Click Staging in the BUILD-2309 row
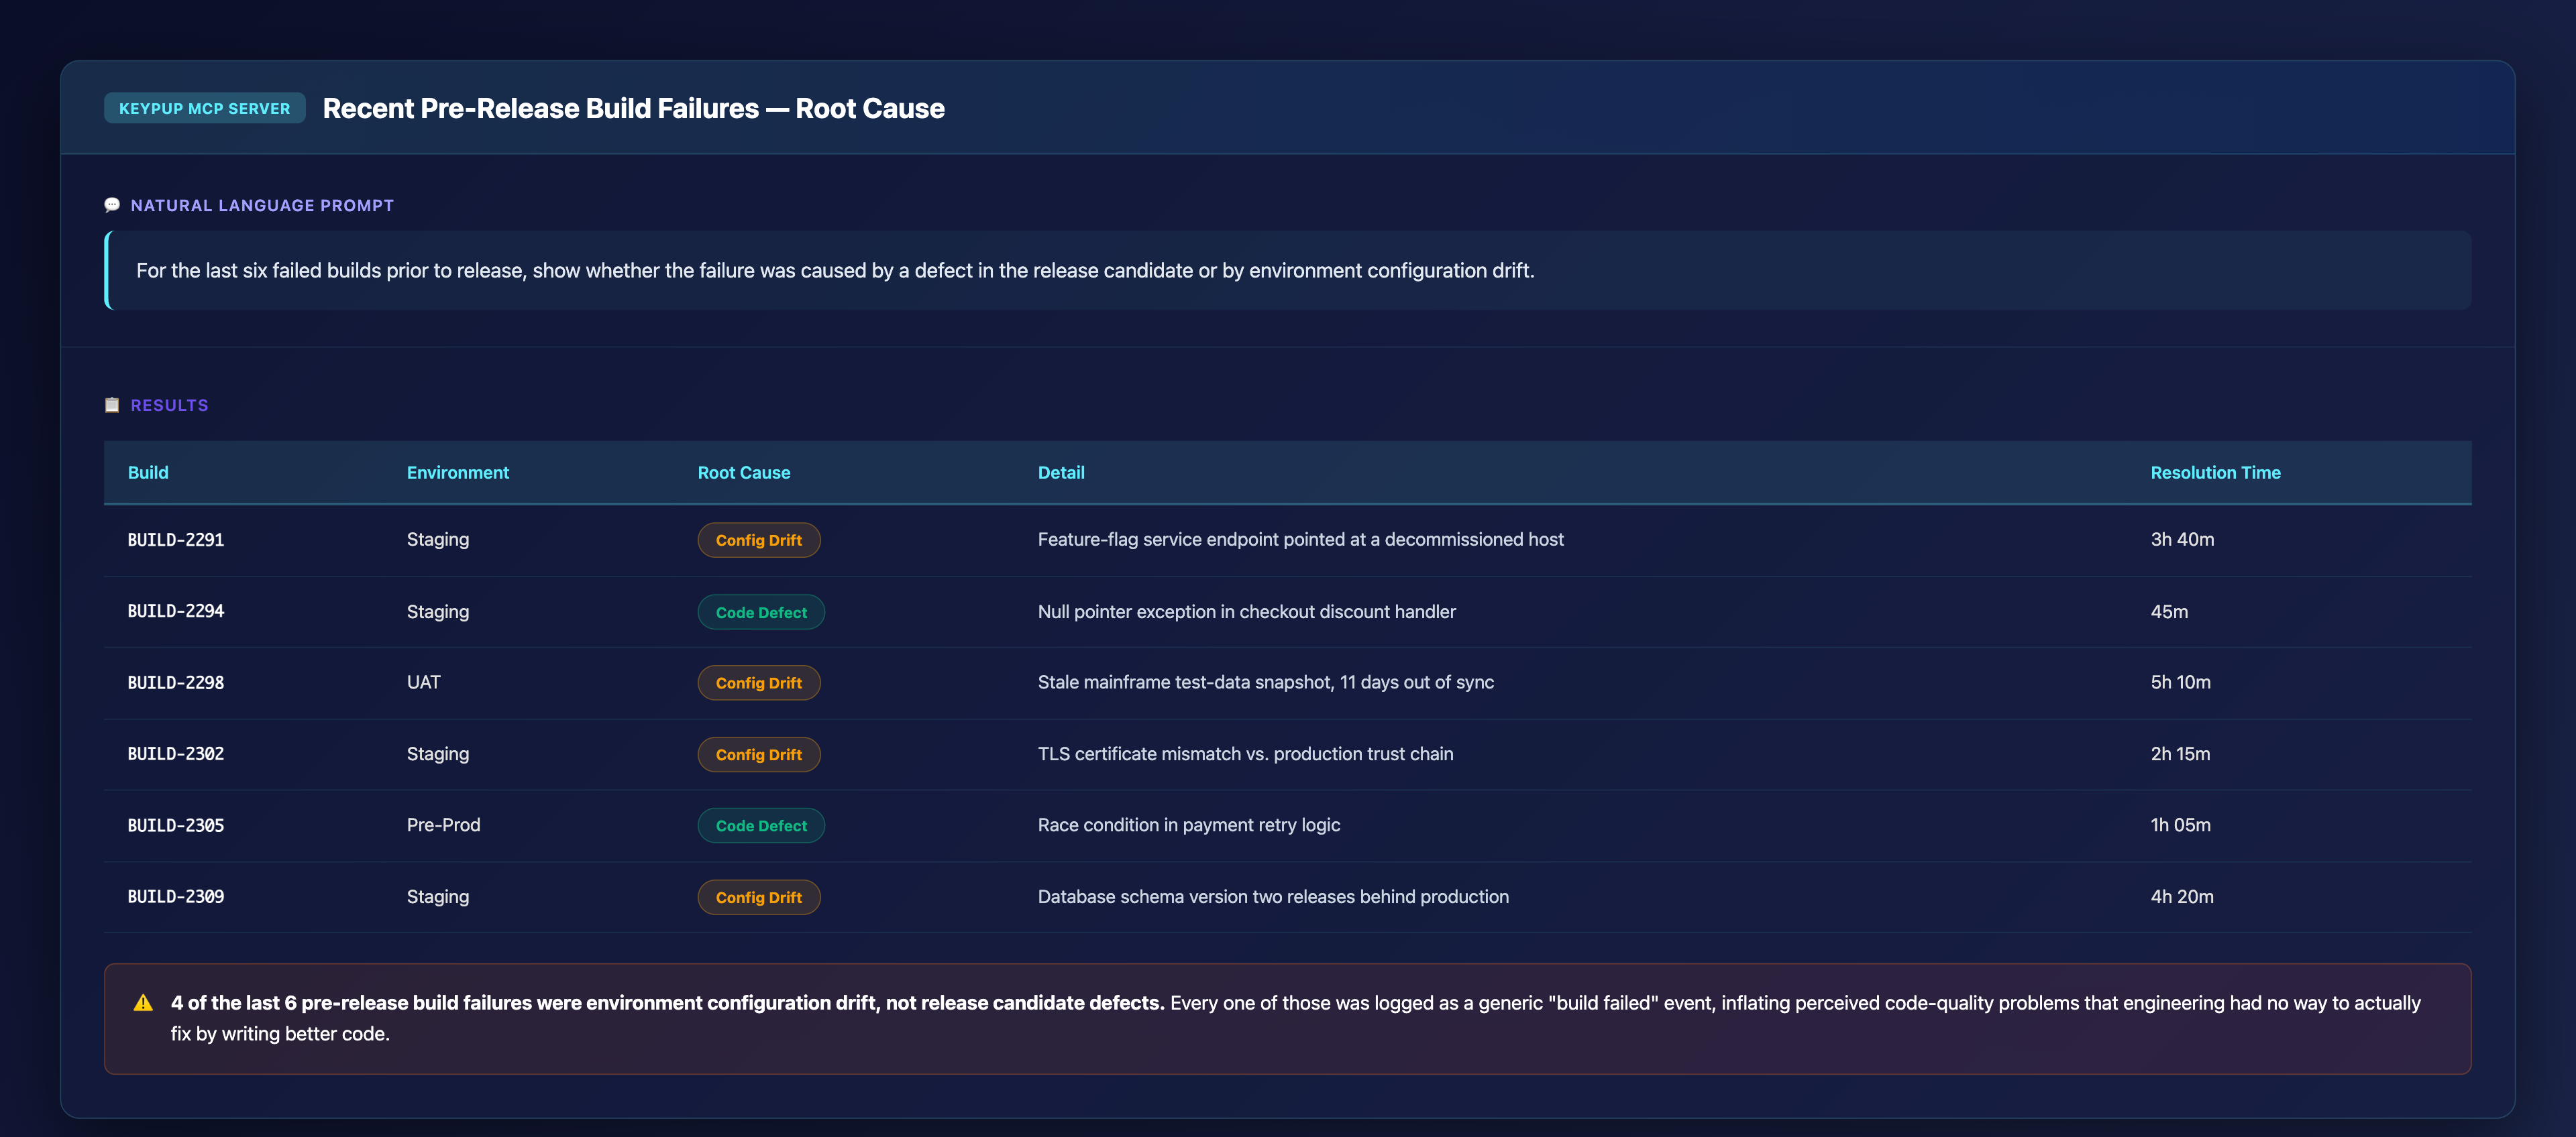Screen dimensions: 2576x1137 click(x=438, y=897)
